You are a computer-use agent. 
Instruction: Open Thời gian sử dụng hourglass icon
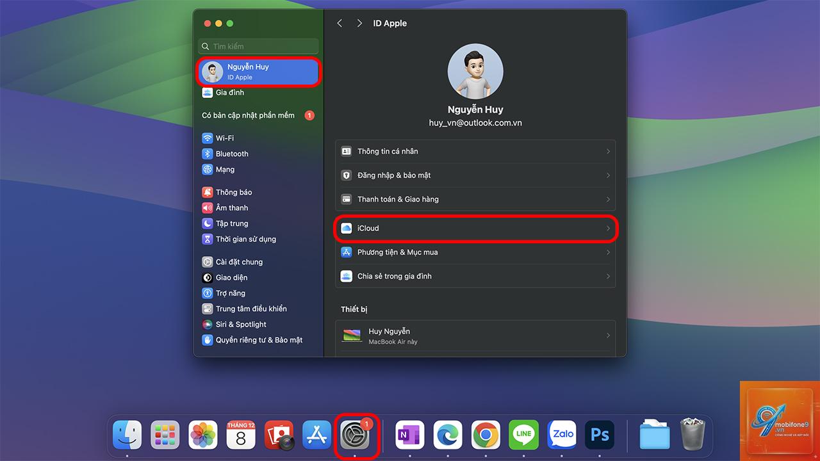pos(207,239)
